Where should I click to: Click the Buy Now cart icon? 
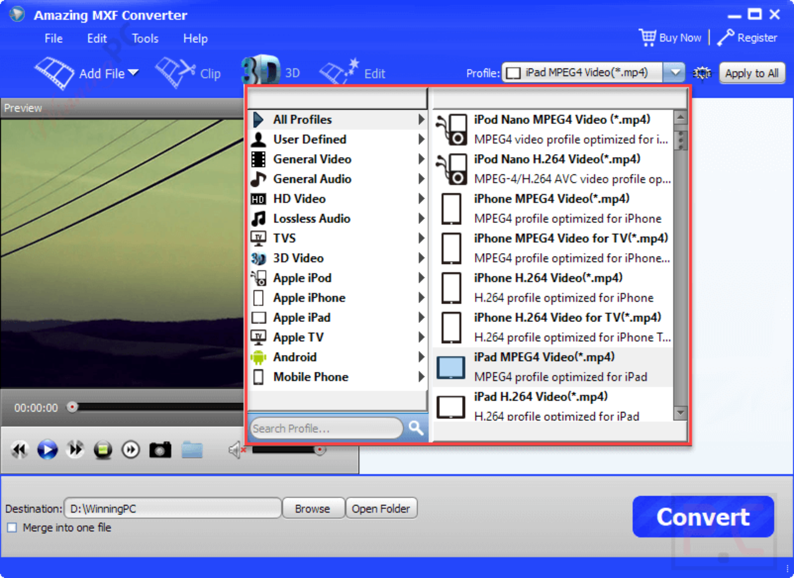click(647, 38)
